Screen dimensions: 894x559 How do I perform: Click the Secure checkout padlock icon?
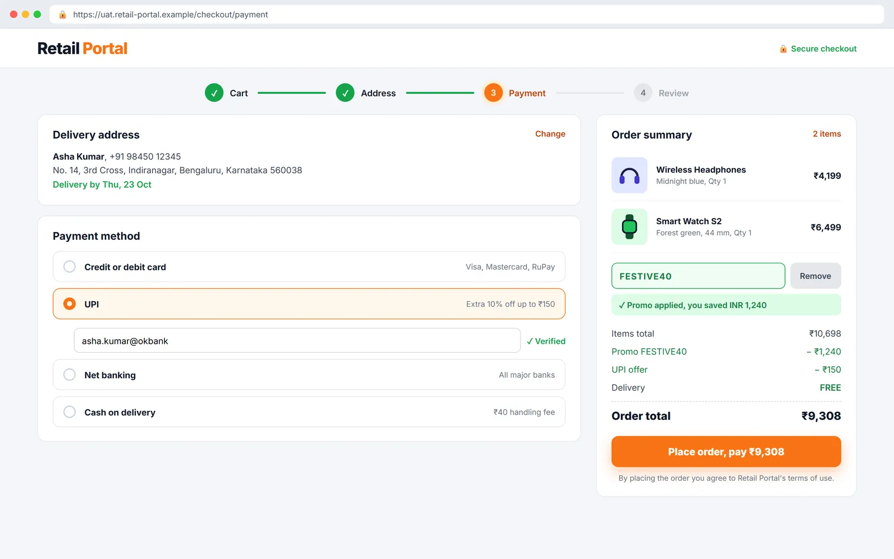click(783, 49)
